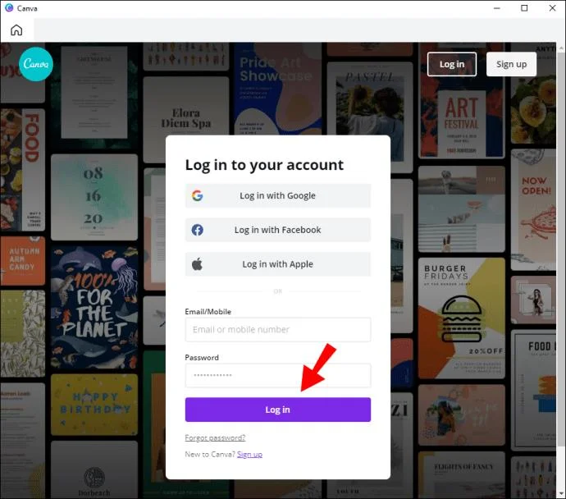The width and height of the screenshot is (566, 499).
Task: Submit the purple Log in button
Action: (277, 410)
